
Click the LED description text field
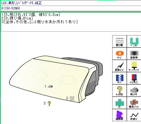[x=71, y=3]
